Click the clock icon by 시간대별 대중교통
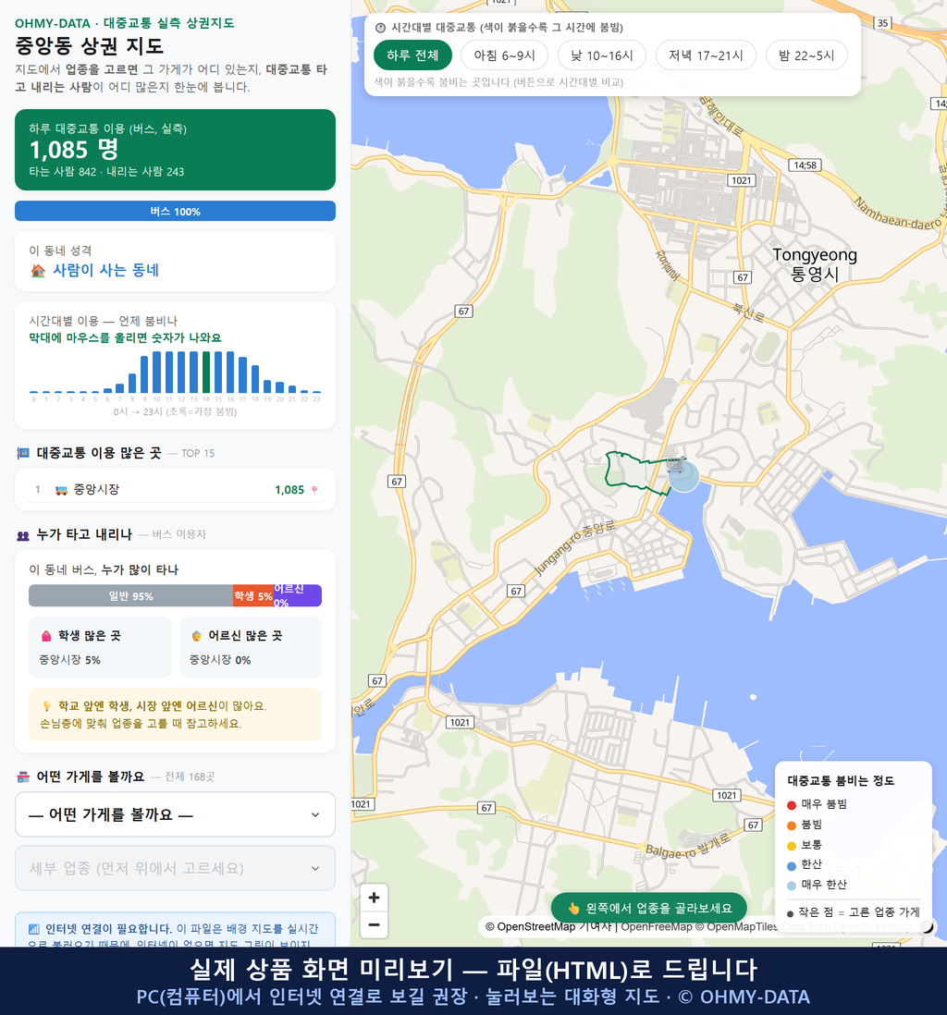This screenshot has width=947, height=1015. 380,28
